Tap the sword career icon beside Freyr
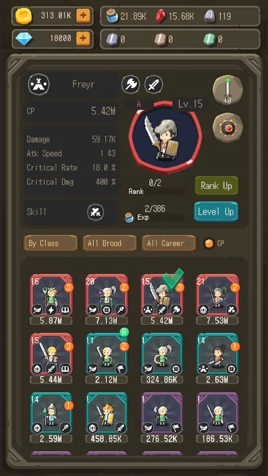 pyautogui.click(x=154, y=84)
